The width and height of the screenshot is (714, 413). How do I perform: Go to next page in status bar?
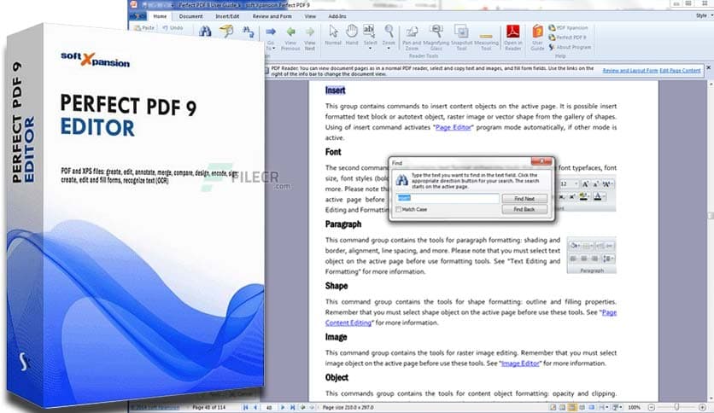pyautogui.click(x=283, y=408)
